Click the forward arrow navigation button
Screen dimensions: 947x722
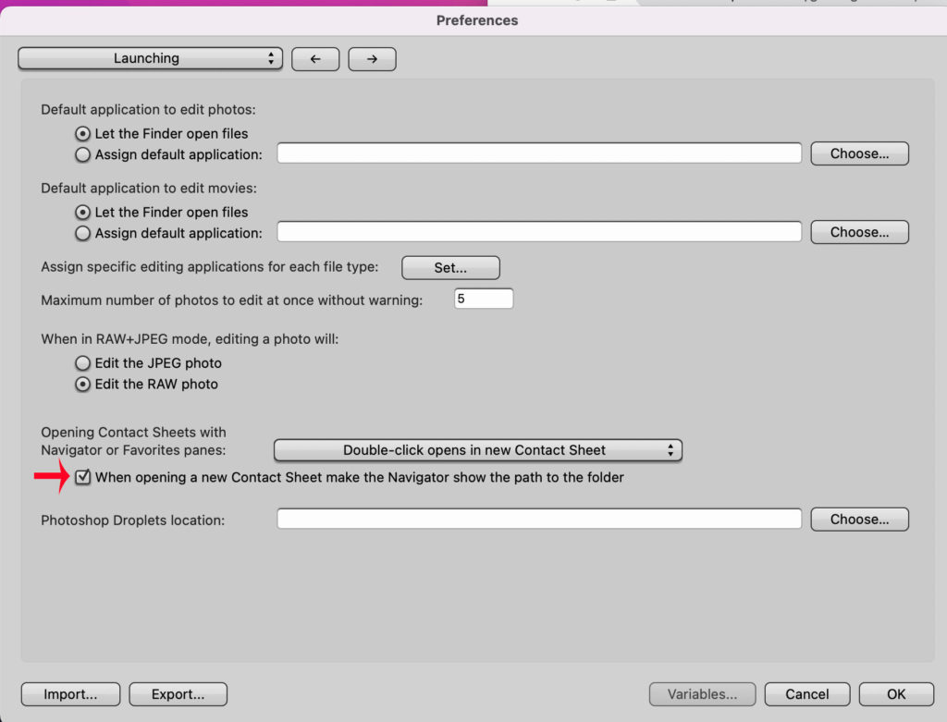[x=372, y=59]
